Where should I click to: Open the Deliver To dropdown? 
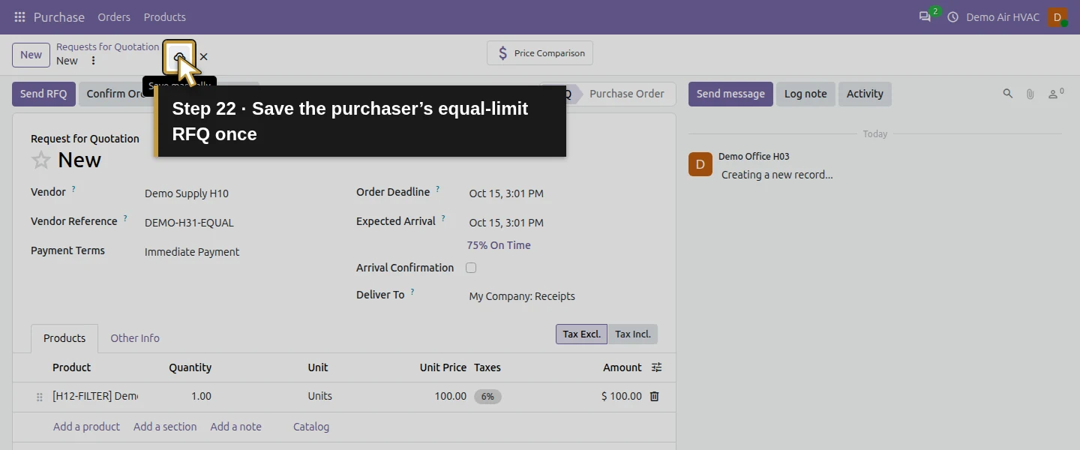tap(562, 296)
